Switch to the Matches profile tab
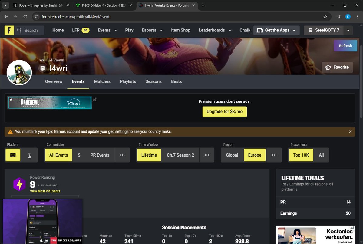The image size is (363, 244). (102, 81)
